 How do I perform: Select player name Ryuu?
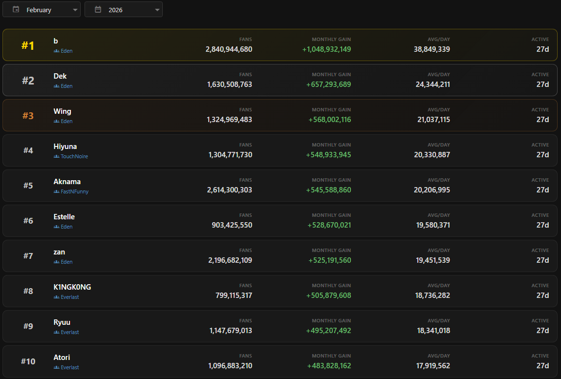[x=62, y=322]
